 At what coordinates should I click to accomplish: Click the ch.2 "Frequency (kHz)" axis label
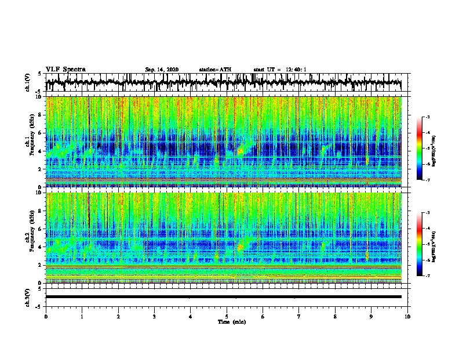click(x=32, y=231)
